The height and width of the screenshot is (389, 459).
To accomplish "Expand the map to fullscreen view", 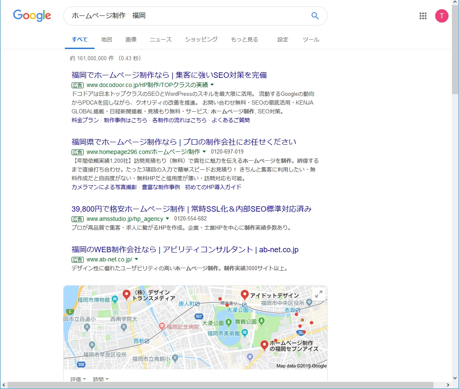I will 318,294.
